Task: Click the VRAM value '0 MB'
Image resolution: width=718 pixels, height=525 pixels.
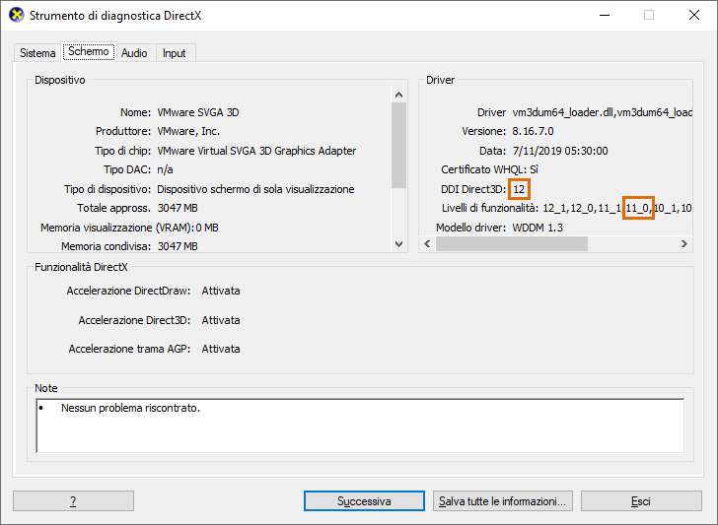Action: click(x=207, y=228)
